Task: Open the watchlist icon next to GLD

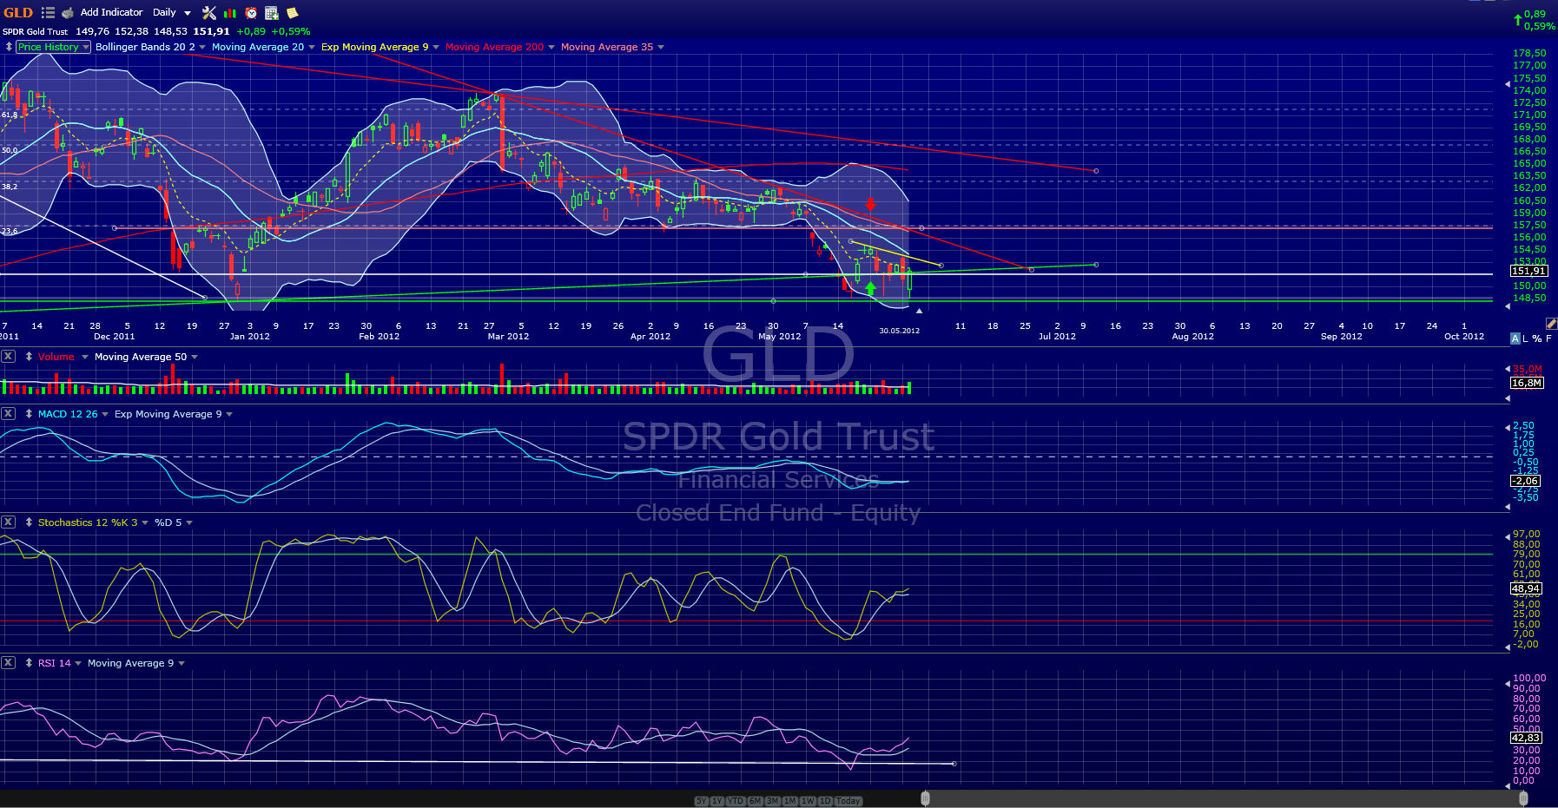Action: tap(48, 13)
